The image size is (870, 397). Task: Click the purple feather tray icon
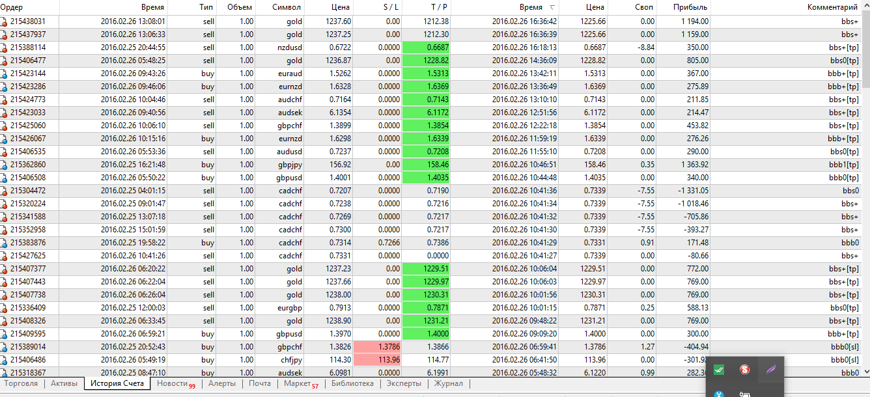click(x=771, y=370)
